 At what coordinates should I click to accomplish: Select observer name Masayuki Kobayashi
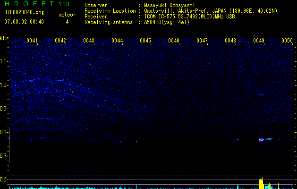coord(170,5)
